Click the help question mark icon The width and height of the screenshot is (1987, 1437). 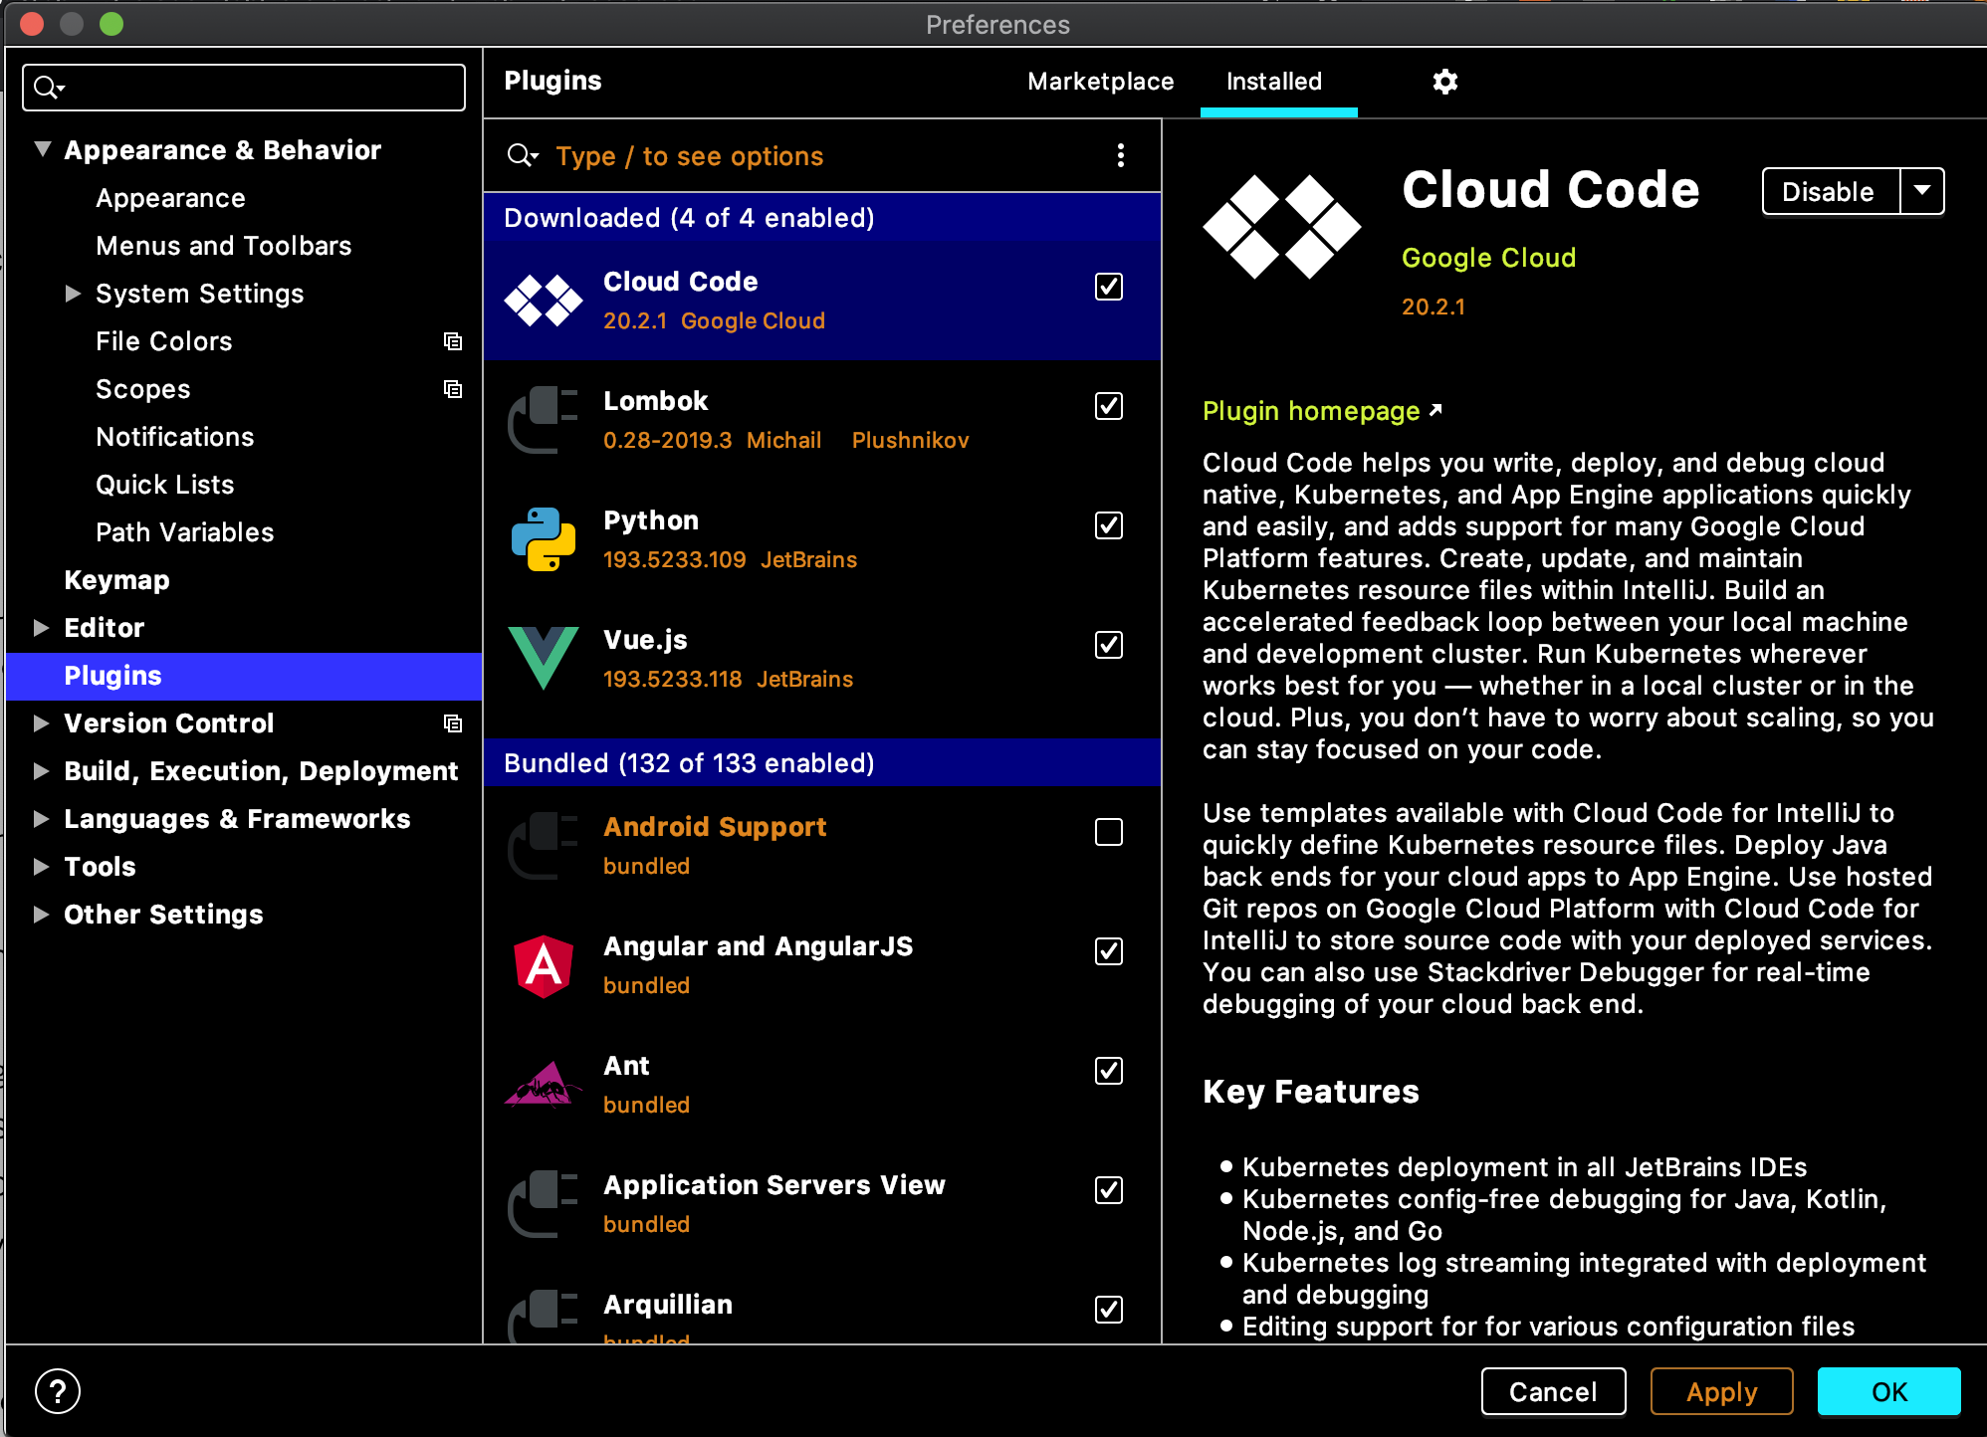58,1390
